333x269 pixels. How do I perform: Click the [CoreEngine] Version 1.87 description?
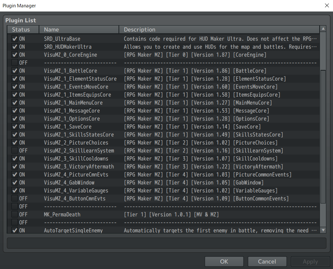195,55
